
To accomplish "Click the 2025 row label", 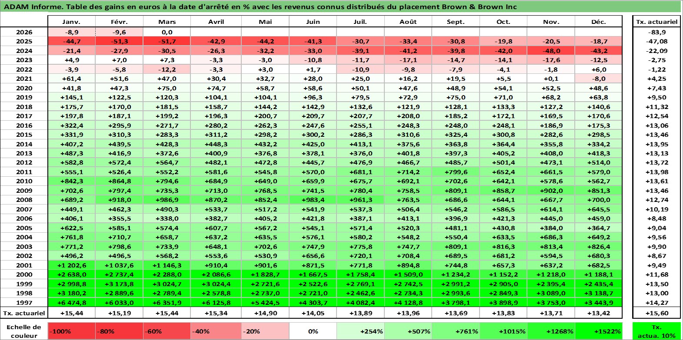I will tap(24, 41).
